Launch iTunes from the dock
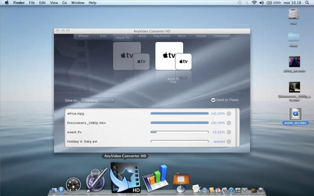Image resolution: width=314 pixels, height=196 pixels. (231, 190)
